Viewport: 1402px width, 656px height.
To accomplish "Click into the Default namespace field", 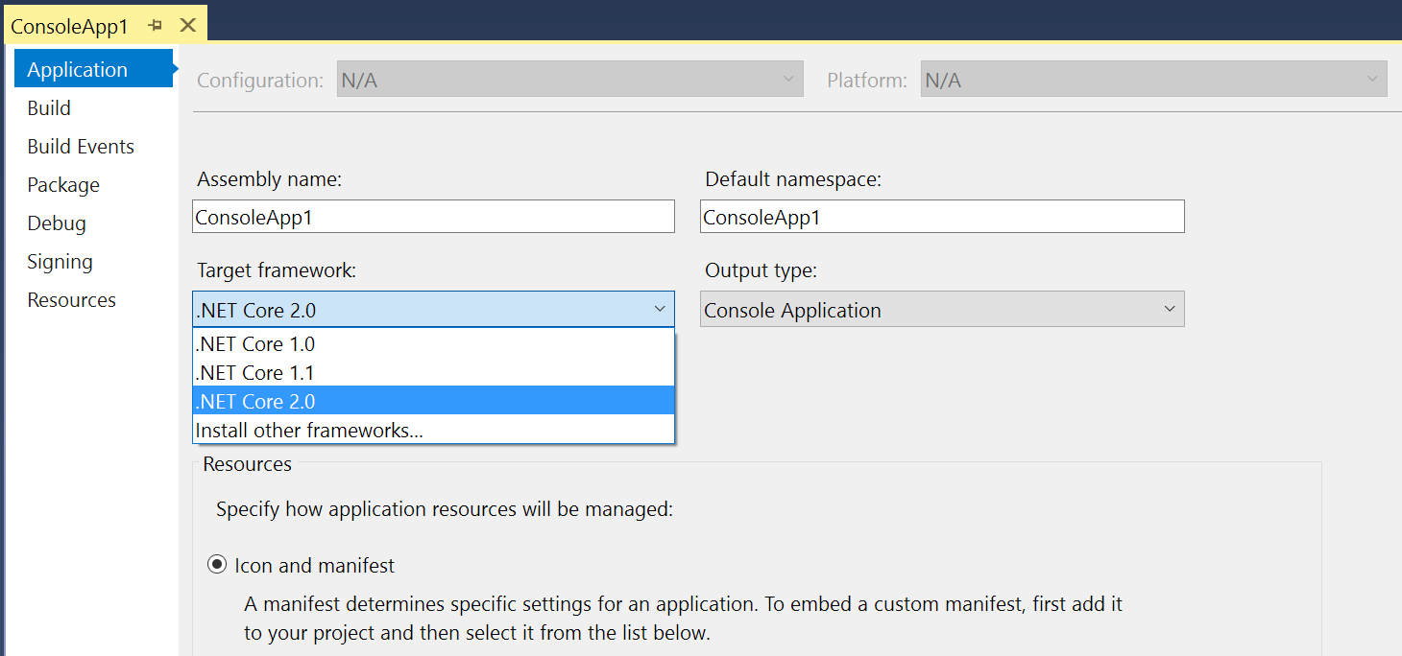I will (942, 217).
